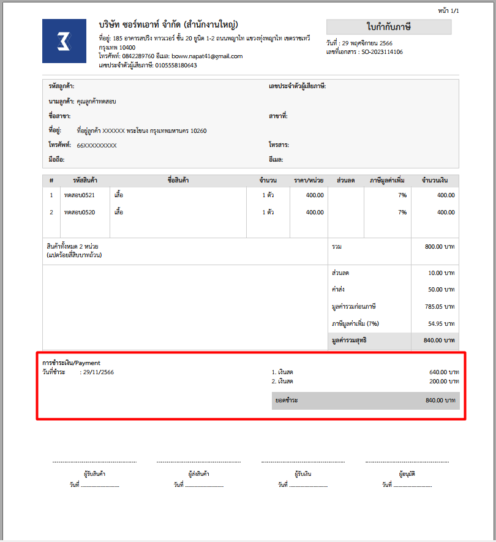Click the หน้า 1/1 page indicator
This screenshot has height=542, width=496.
coord(448,11)
